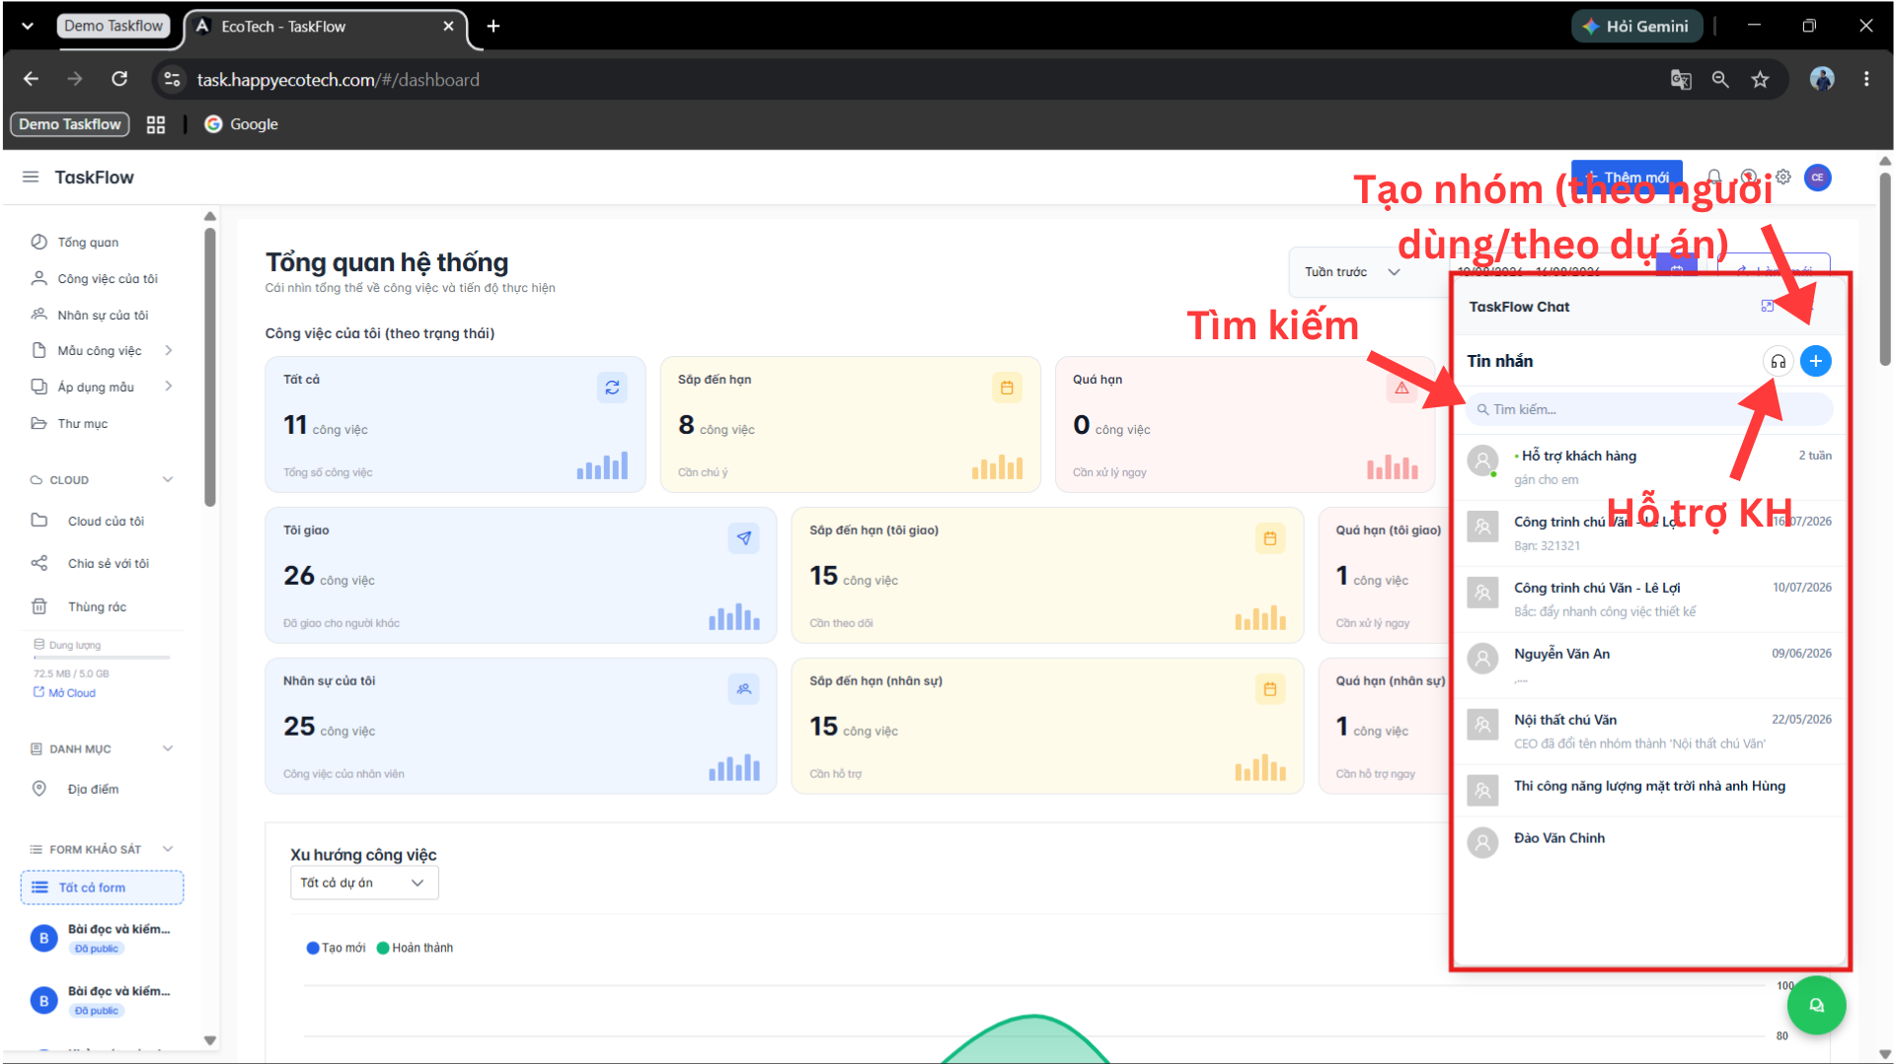Expand the TaskFlow Chat window icon
This screenshot has height=1064, width=1894.
pyautogui.click(x=1768, y=307)
